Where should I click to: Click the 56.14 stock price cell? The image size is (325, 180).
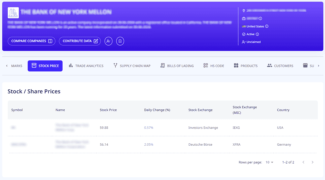click(x=104, y=145)
